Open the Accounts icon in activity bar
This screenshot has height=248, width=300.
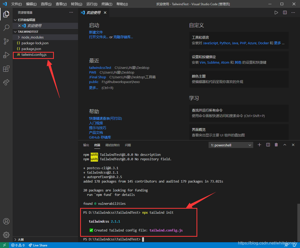[x=6, y=221]
